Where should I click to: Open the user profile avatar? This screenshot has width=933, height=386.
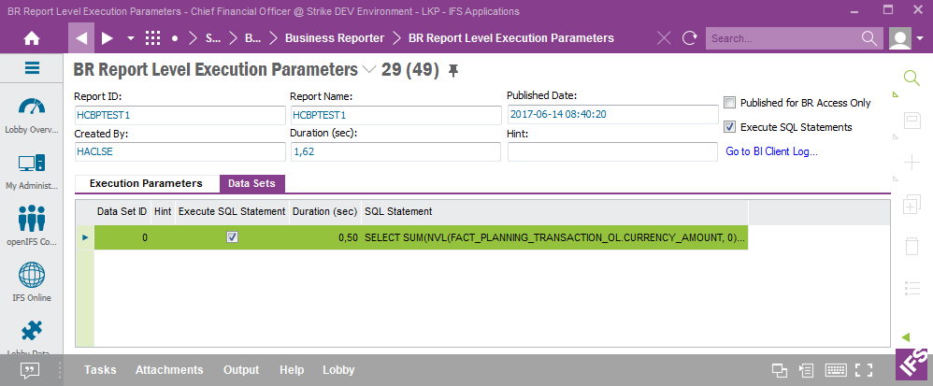[900, 38]
